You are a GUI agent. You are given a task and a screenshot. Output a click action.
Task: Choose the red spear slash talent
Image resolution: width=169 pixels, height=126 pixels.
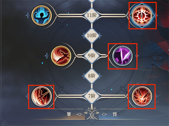point(61,56)
